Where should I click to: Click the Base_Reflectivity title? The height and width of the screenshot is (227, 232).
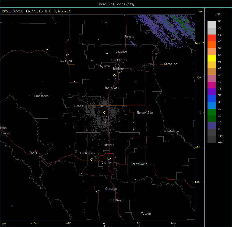click(x=116, y=4)
